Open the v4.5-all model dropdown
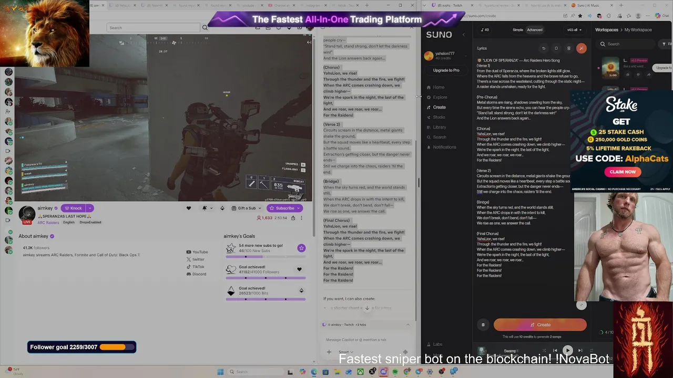This screenshot has height=378, width=673. 574,30
